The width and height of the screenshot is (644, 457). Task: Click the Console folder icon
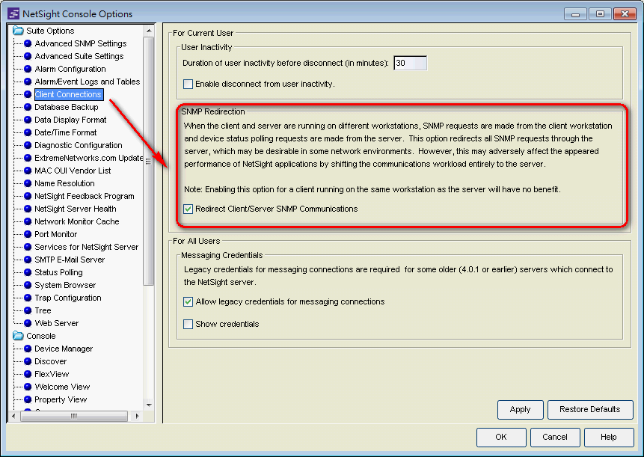coord(18,336)
